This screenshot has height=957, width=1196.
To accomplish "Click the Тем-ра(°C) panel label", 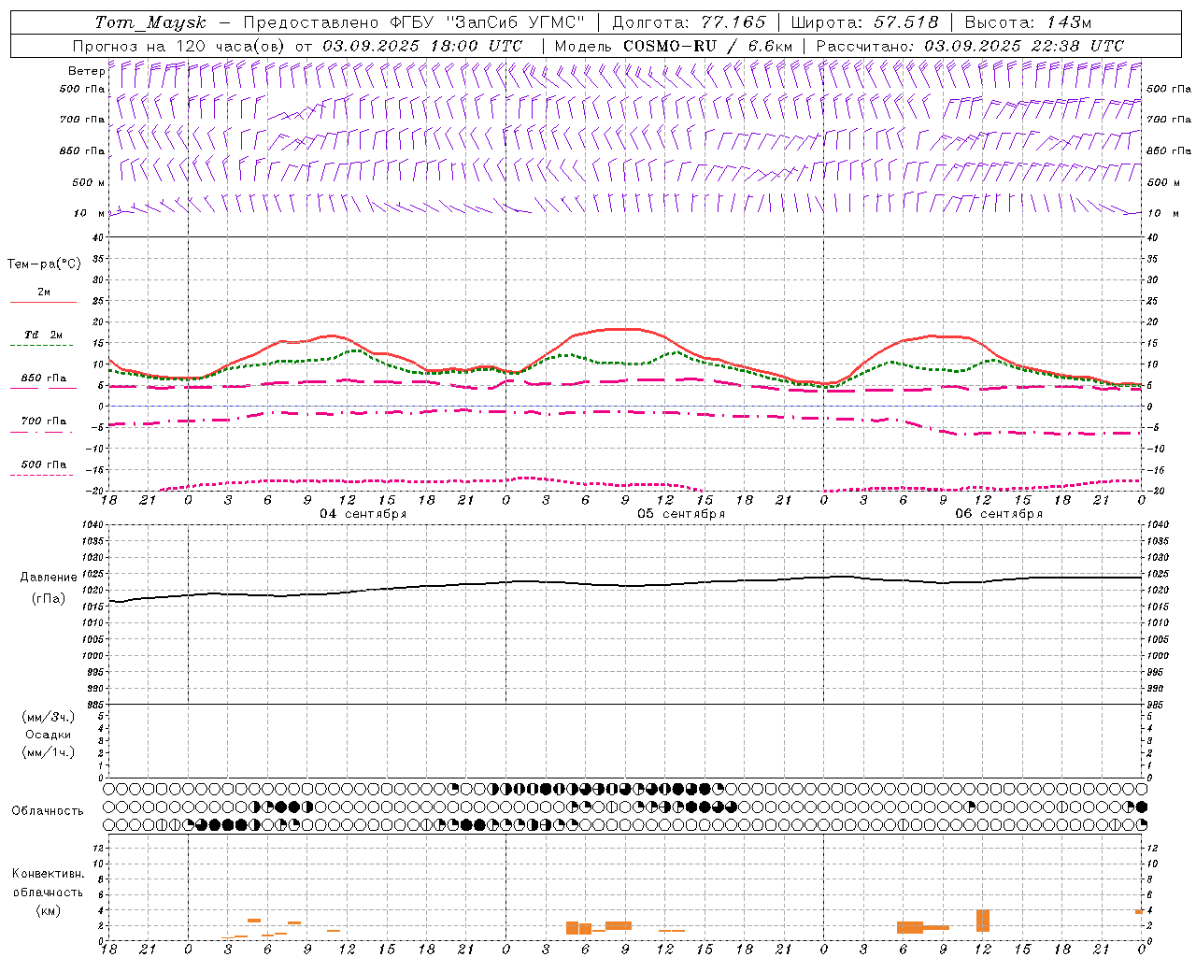I will pos(44,264).
